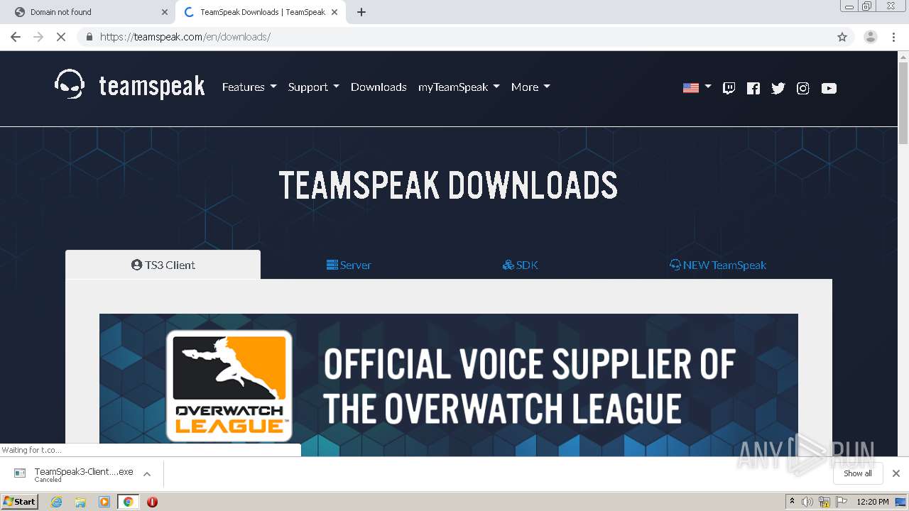The image size is (909, 511).
Task: Click the TeamSpeak logo in header
Action: click(x=130, y=85)
